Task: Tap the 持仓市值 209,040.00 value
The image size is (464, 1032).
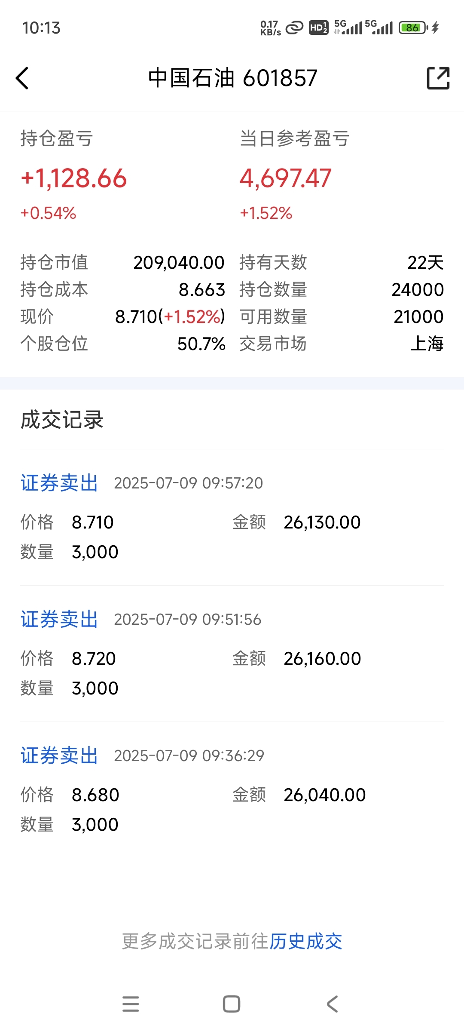Action: (179, 263)
